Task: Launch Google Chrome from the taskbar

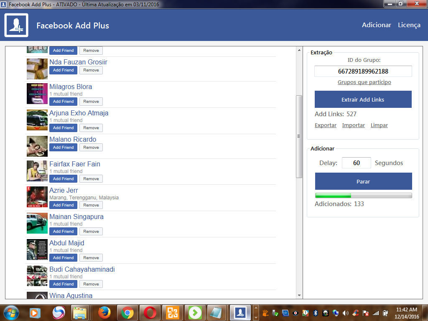Action: click(x=127, y=313)
